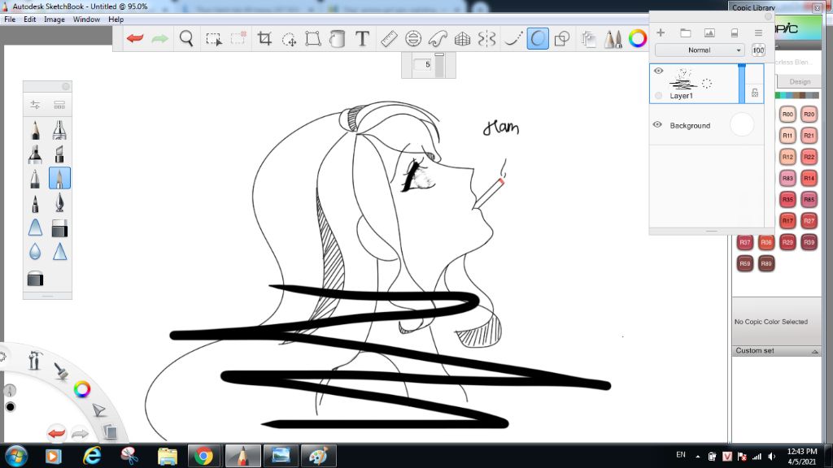Toggle the Steady Stroke tool
Viewport: 833px width, 468px height.
click(512, 38)
